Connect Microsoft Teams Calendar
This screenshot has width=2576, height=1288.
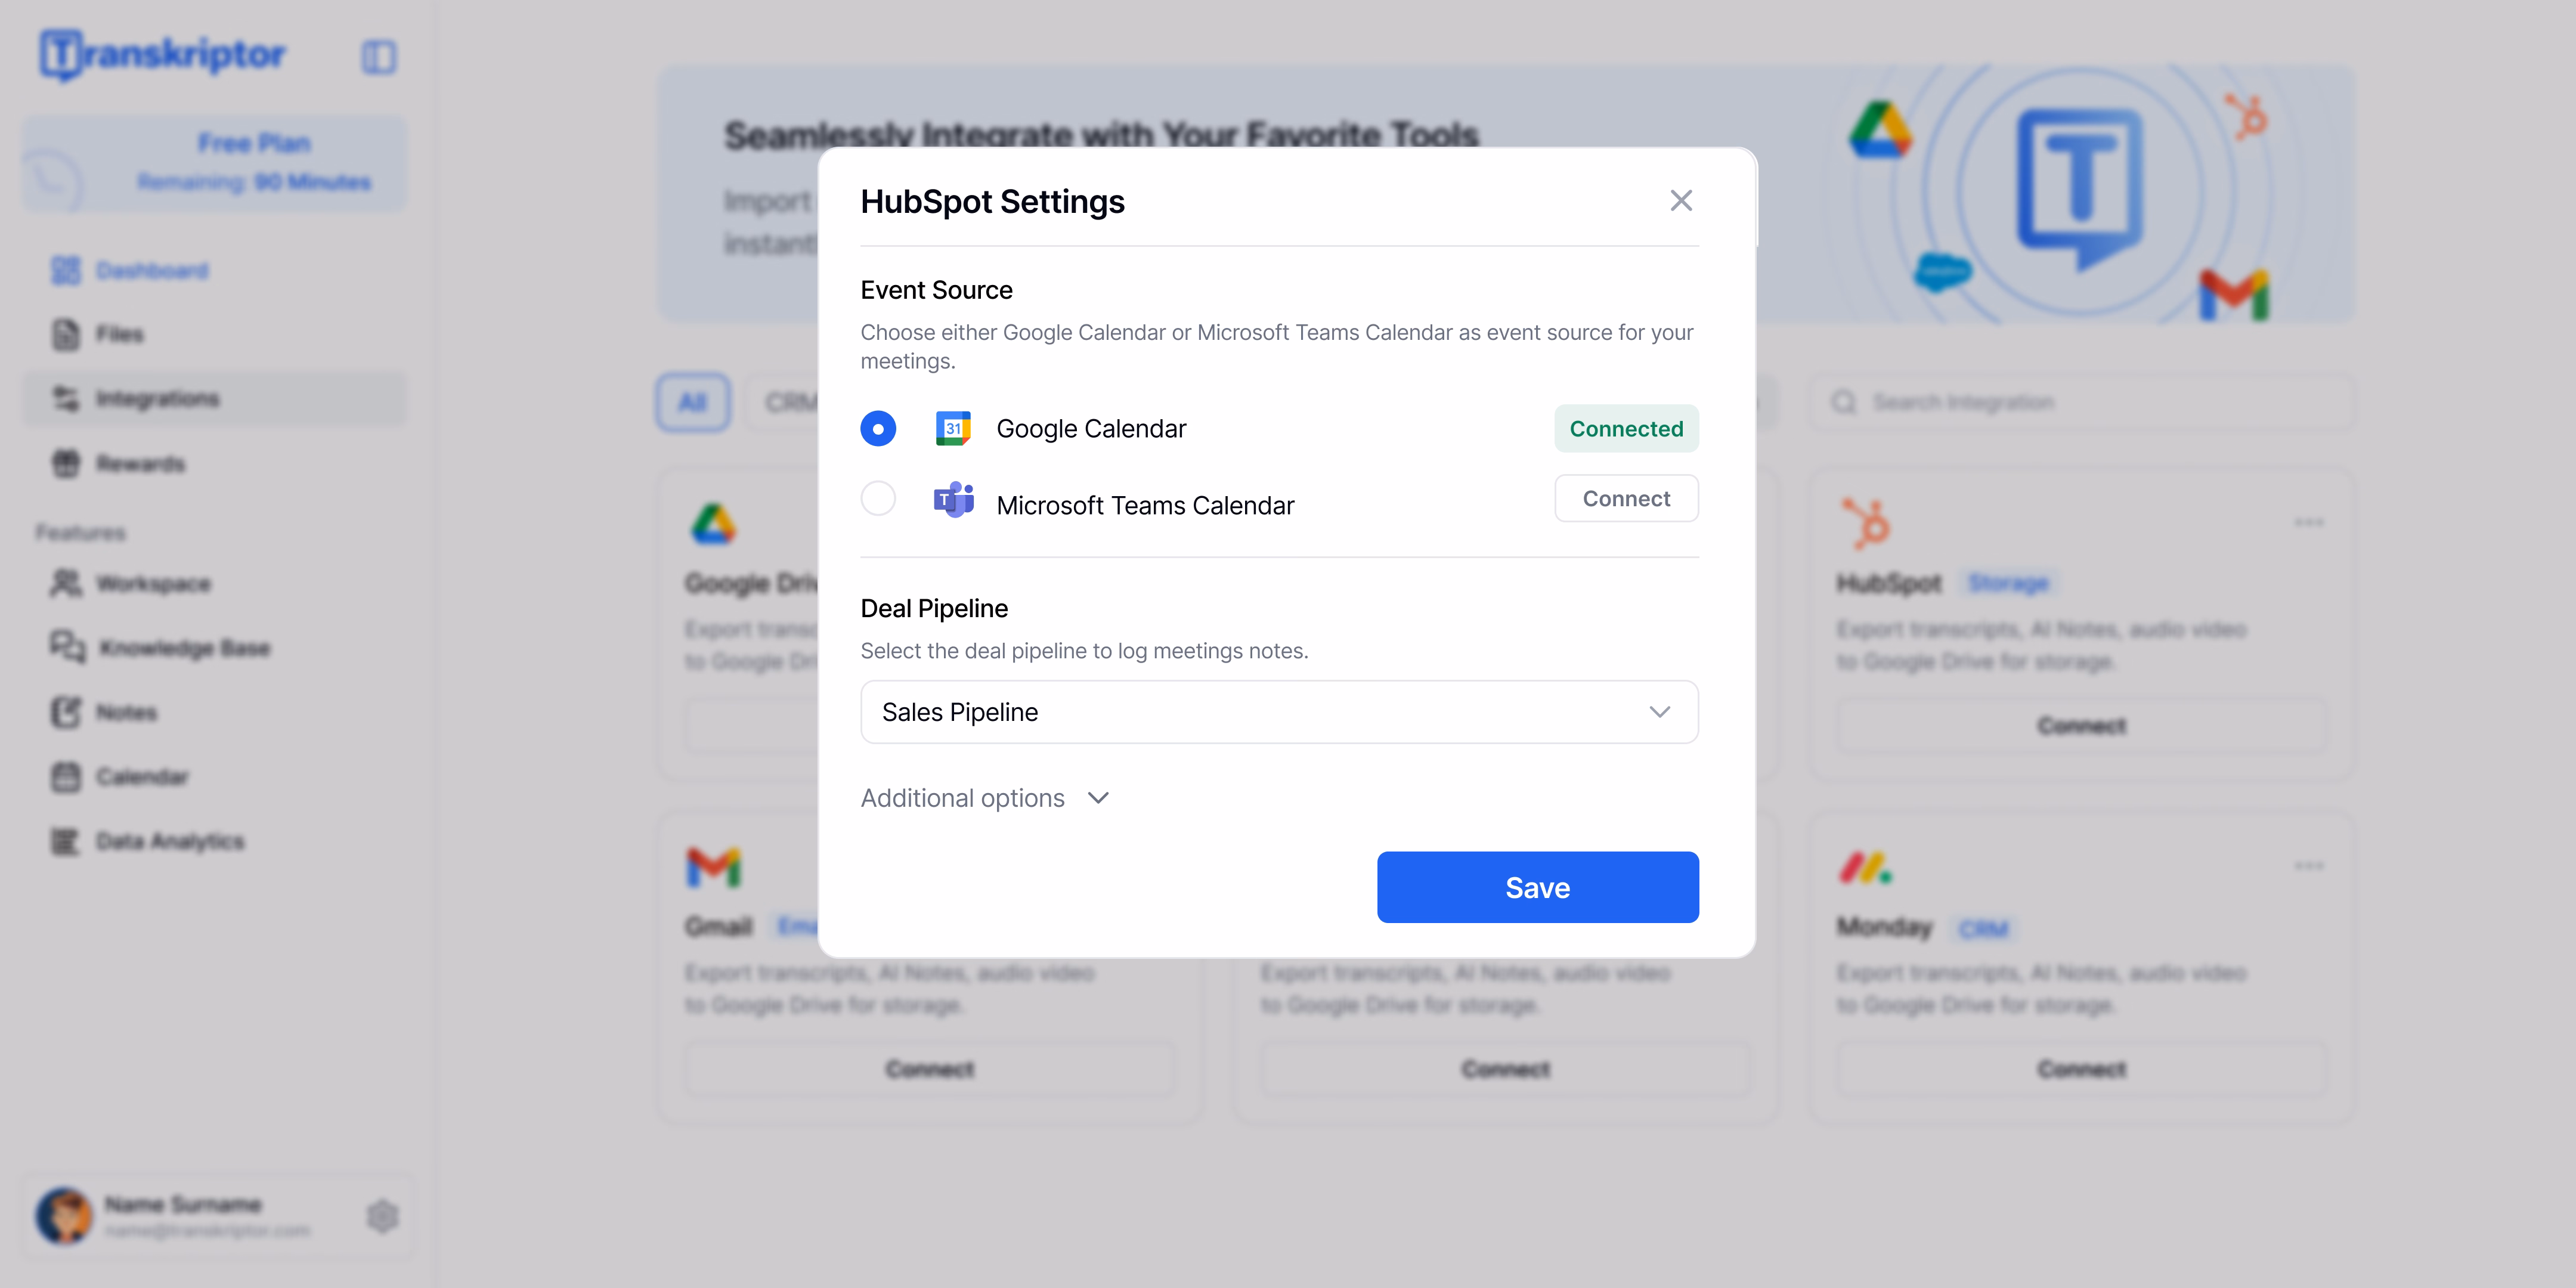(x=1626, y=498)
